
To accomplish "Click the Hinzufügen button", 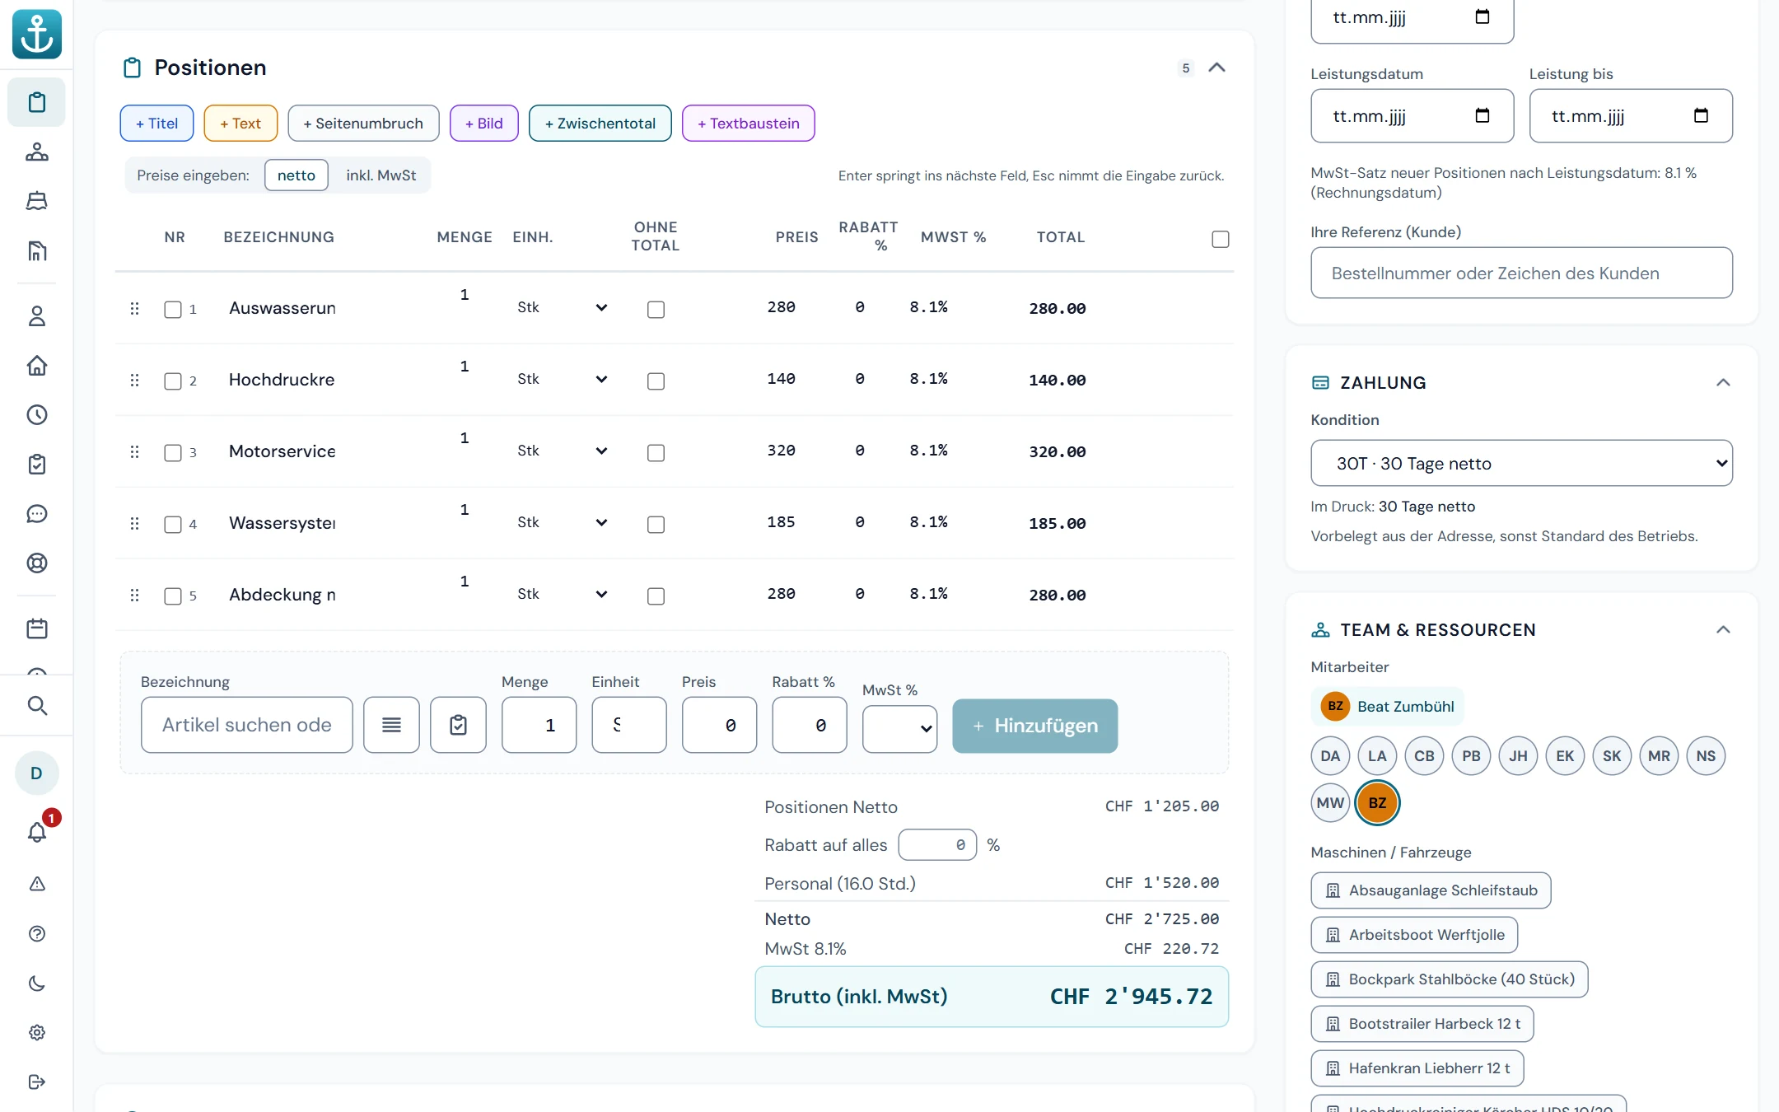I will click(1034, 726).
